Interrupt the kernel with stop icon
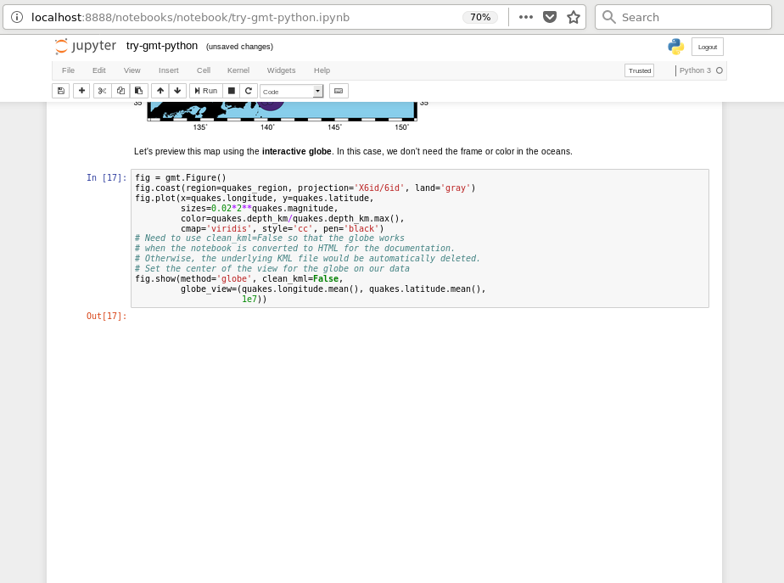This screenshot has height=583, width=784. coord(231,91)
